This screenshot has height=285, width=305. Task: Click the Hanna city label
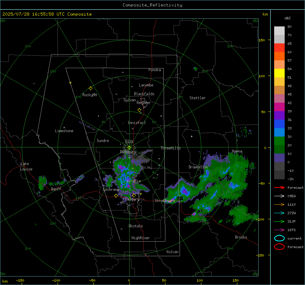(237, 151)
